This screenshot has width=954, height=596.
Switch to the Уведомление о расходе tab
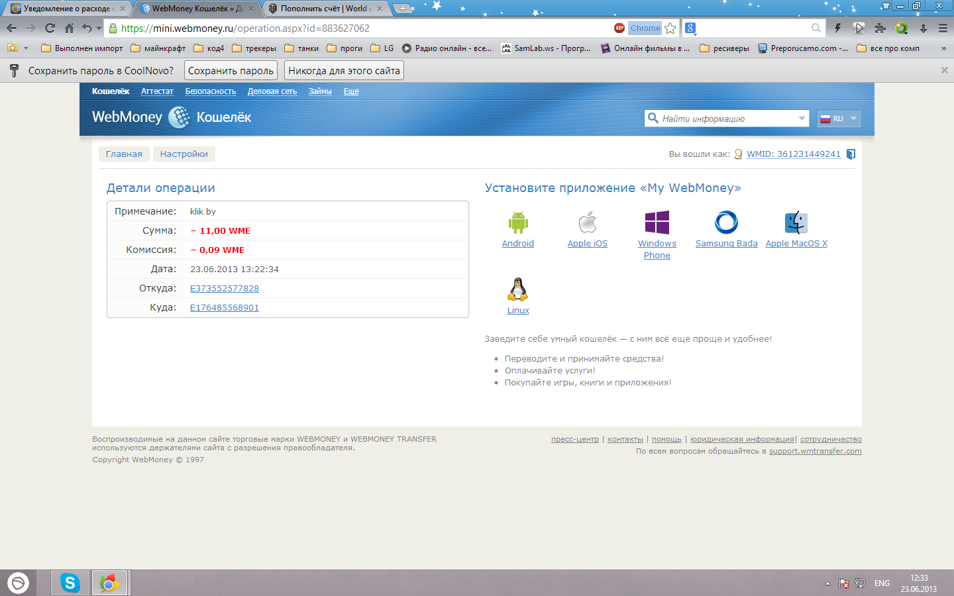[68, 9]
